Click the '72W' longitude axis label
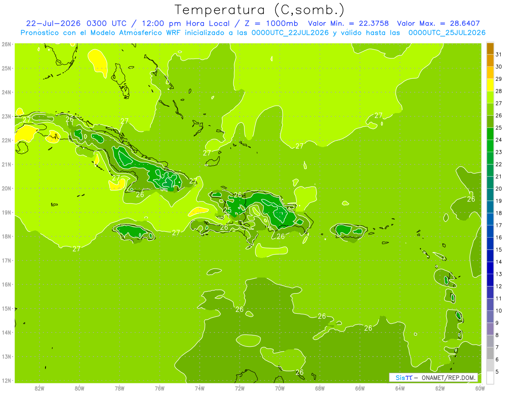Screen dimensions: 510x394 (x=240, y=388)
